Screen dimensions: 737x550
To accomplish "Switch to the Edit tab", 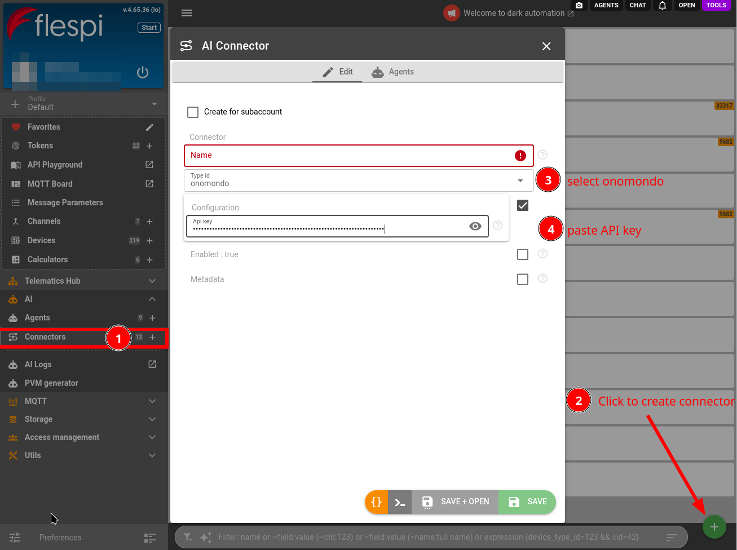I will coord(337,72).
